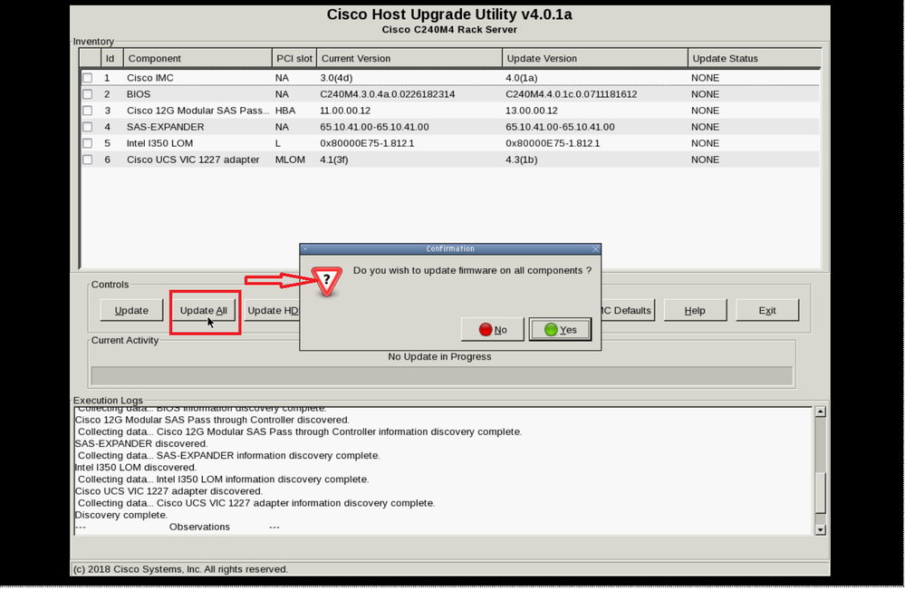This screenshot has width=905, height=591.
Task: Check the Intel I350 LOM checkbox
Action: pos(87,143)
